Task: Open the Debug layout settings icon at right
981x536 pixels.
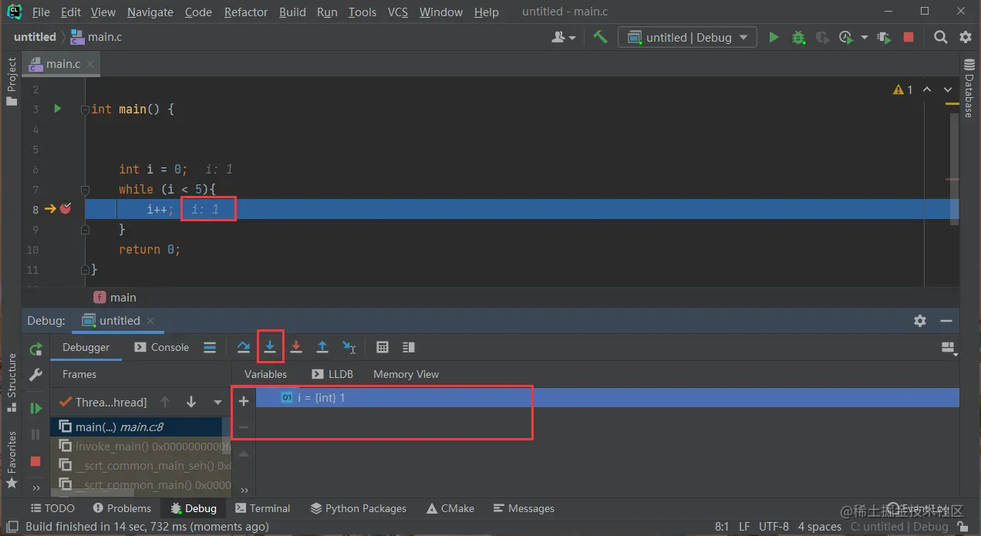Action: [949, 349]
